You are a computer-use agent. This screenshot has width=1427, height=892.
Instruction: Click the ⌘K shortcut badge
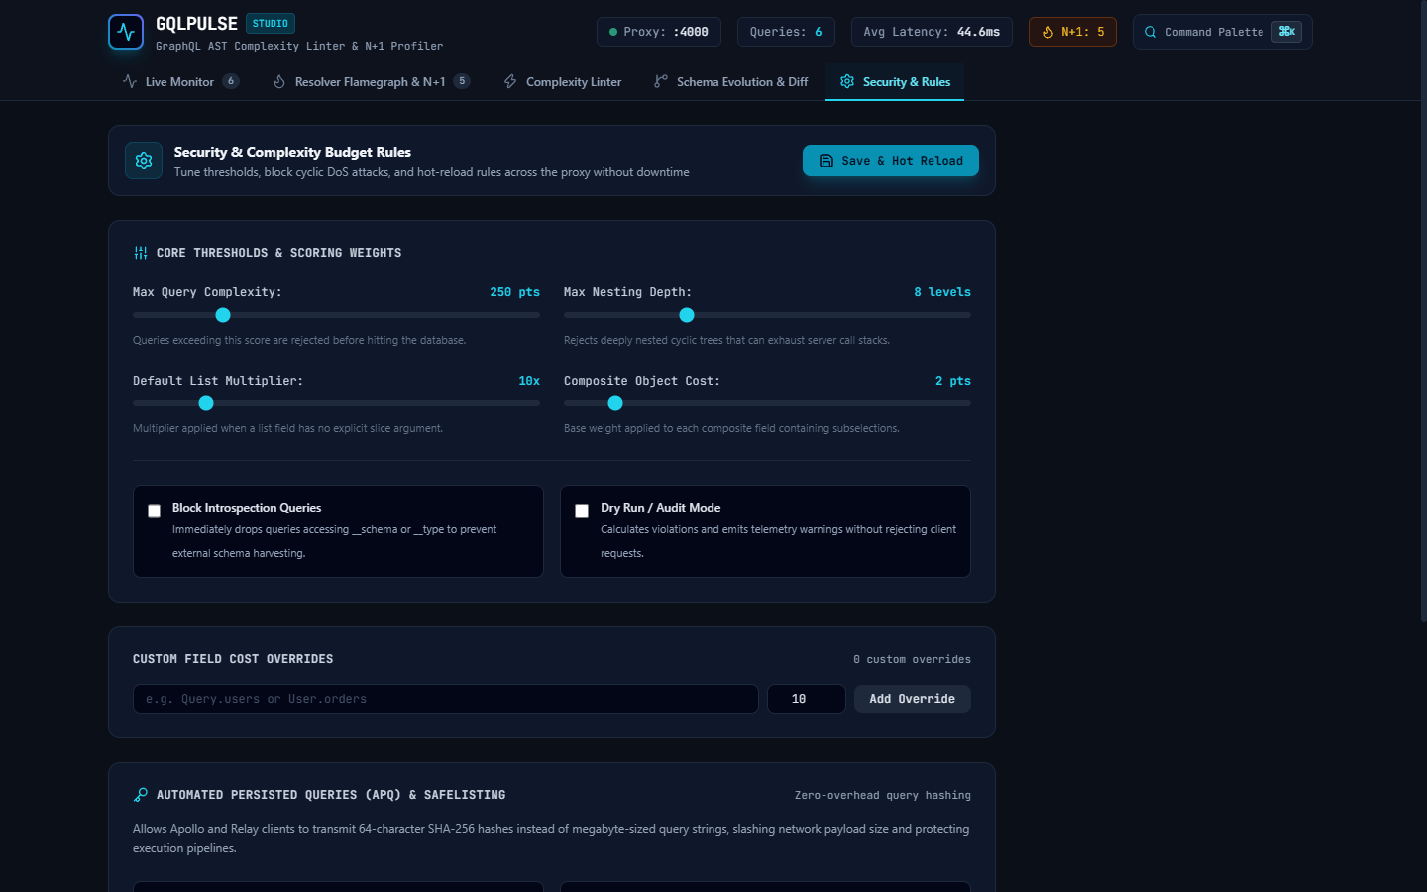1287,32
